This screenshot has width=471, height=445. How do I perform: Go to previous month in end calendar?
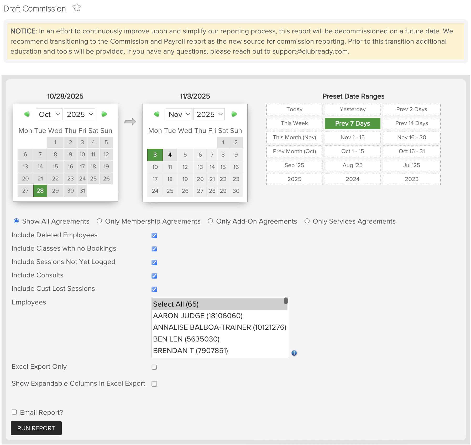157,114
